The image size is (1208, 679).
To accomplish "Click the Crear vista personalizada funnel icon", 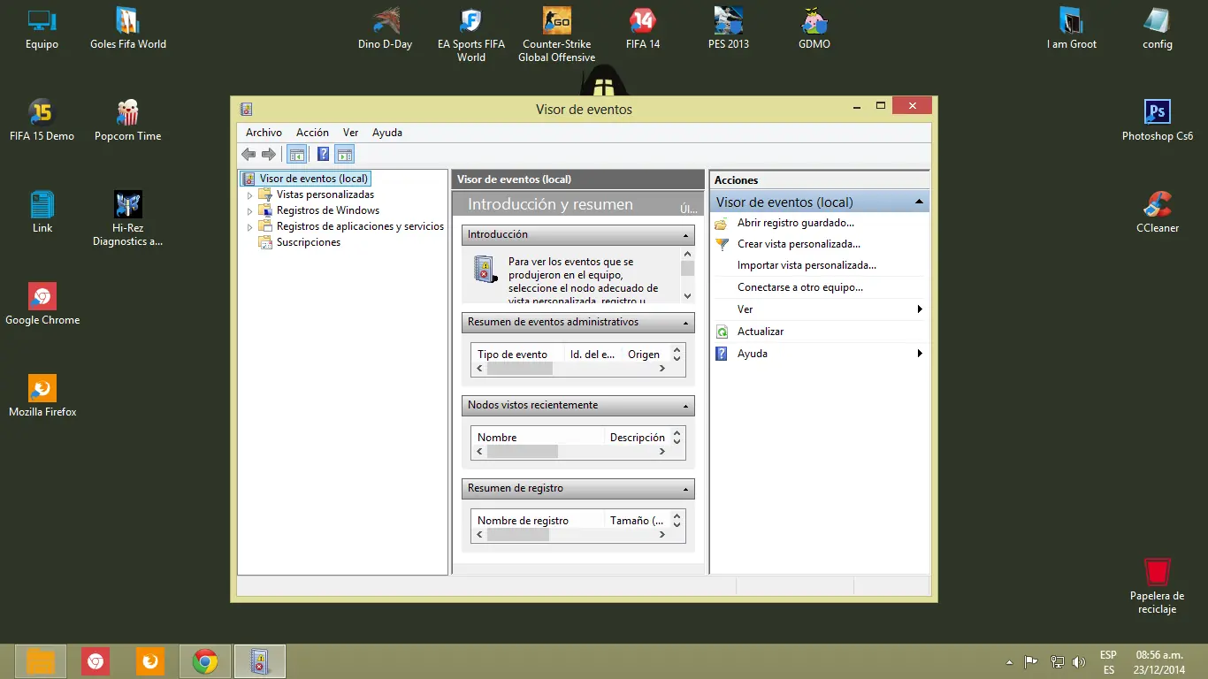I will click(722, 245).
